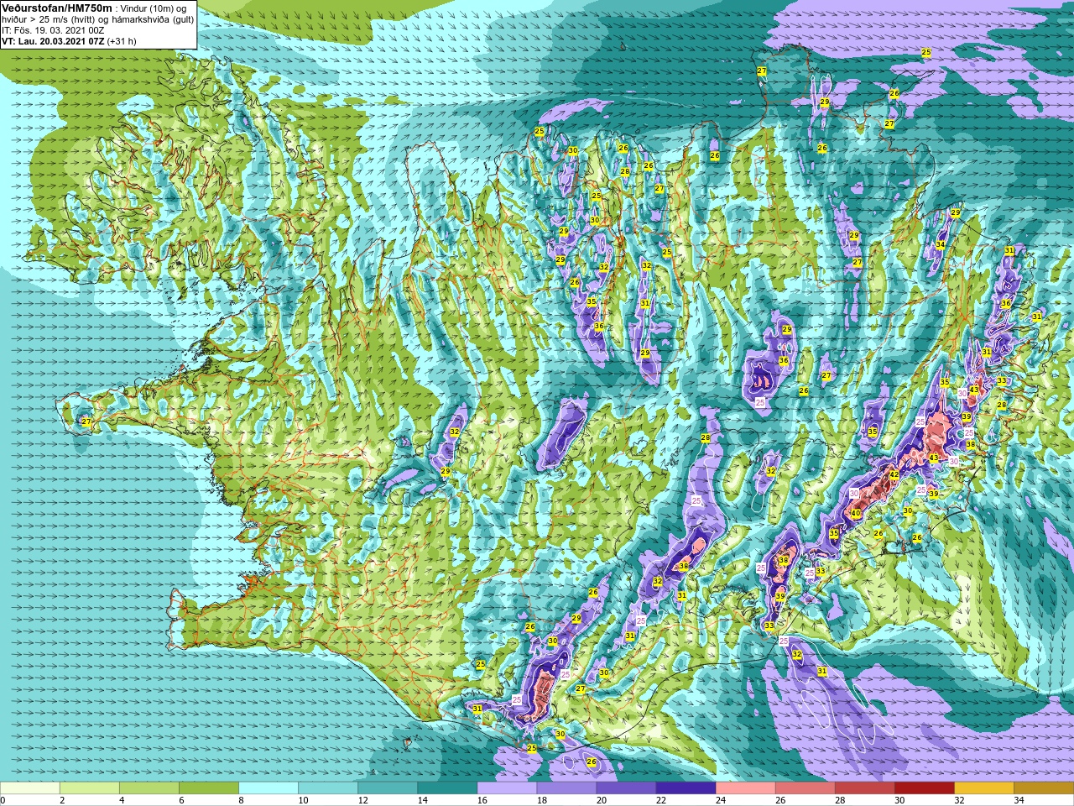Viewport: 1074px width, 806px height.
Task: Click the 12–14 teal legend swatch
Action: click(x=388, y=788)
